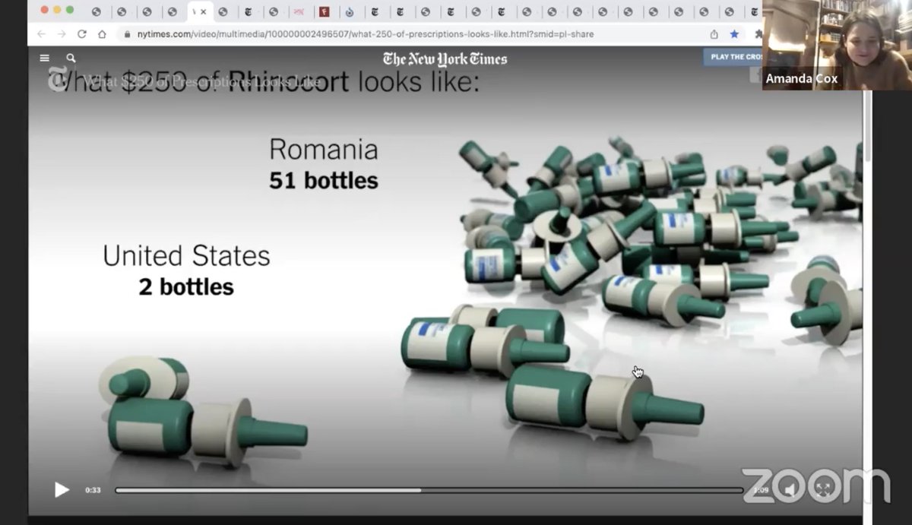
Task: Enter fullscreen video mode
Action: pos(822,490)
